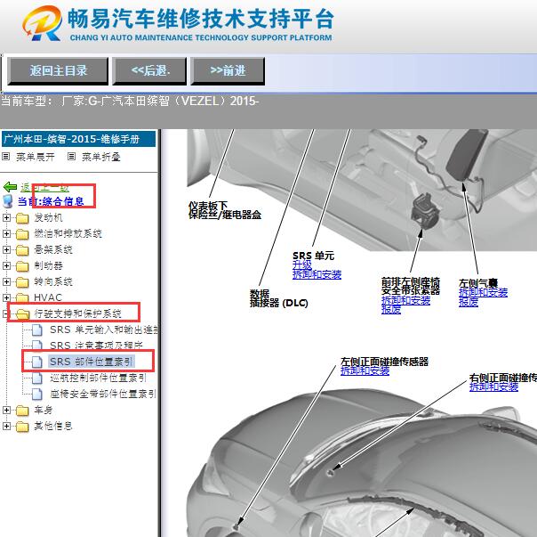Viewport: 537px width, 537px height.
Task: Click the 车身 folder icon
Action: coord(22,410)
